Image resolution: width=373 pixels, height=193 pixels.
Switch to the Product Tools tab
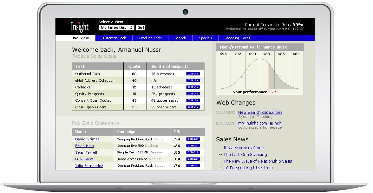point(150,38)
